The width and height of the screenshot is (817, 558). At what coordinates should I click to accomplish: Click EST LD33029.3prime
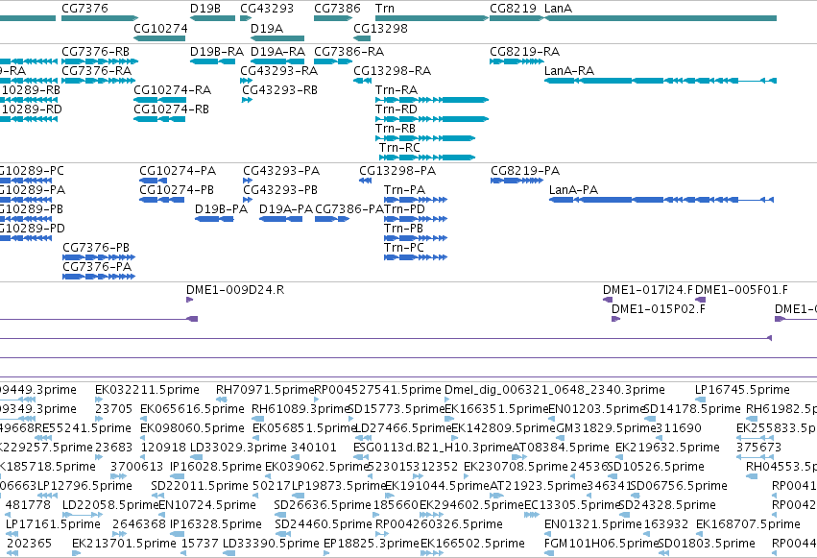[238, 449]
